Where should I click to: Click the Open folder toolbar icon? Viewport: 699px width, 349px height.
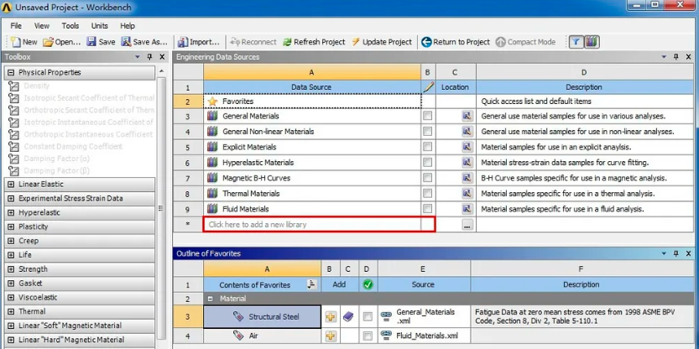48,42
